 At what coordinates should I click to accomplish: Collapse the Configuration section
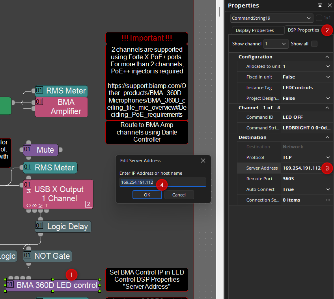(327, 57)
